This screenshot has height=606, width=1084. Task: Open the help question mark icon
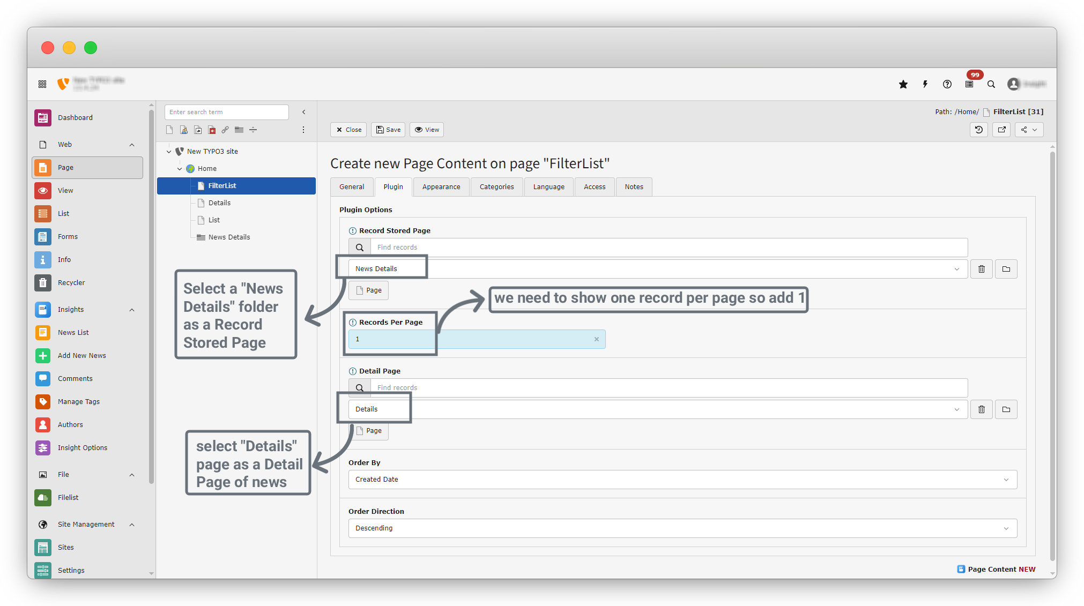point(947,84)
